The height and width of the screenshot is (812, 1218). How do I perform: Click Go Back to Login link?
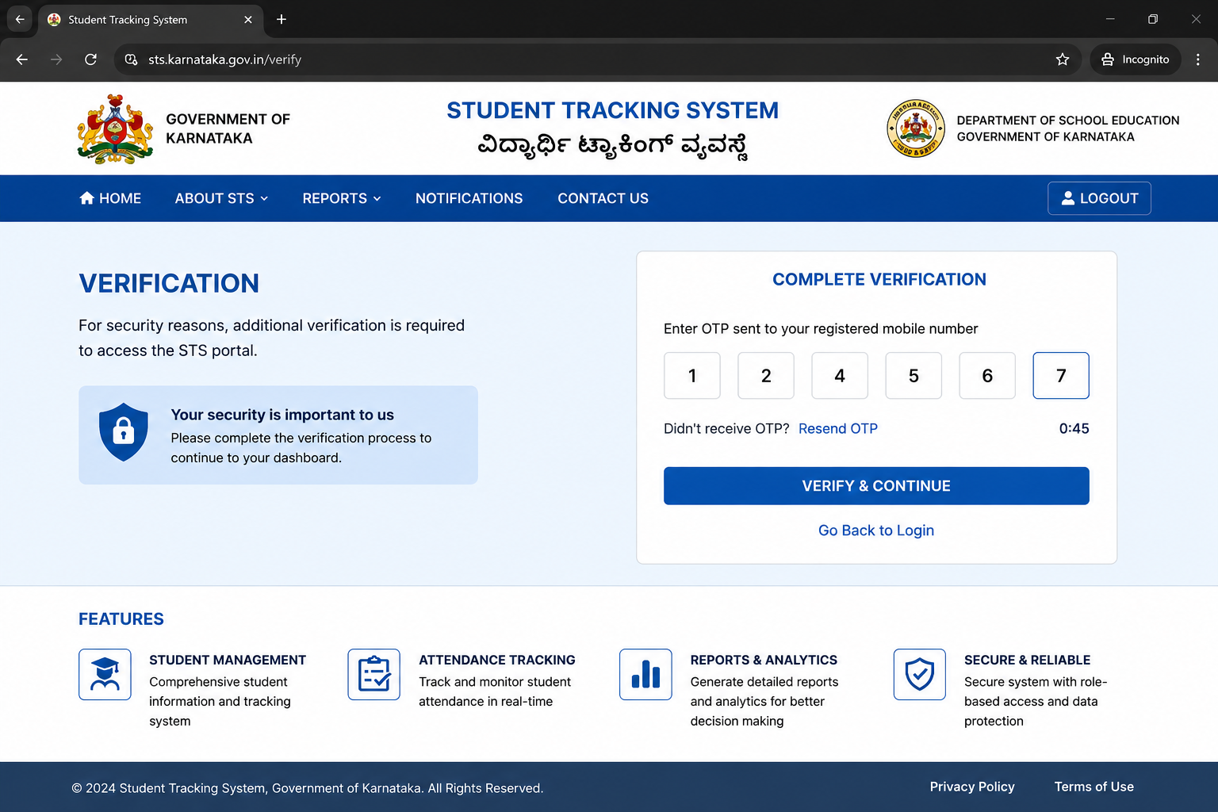click(876, 530)
